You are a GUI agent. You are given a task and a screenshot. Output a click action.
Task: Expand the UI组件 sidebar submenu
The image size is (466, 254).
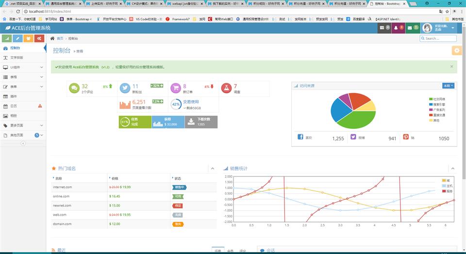[22, 67]
